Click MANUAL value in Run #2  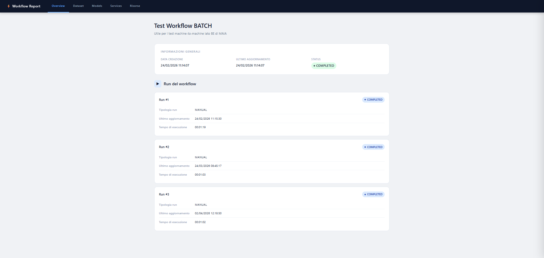201,157
